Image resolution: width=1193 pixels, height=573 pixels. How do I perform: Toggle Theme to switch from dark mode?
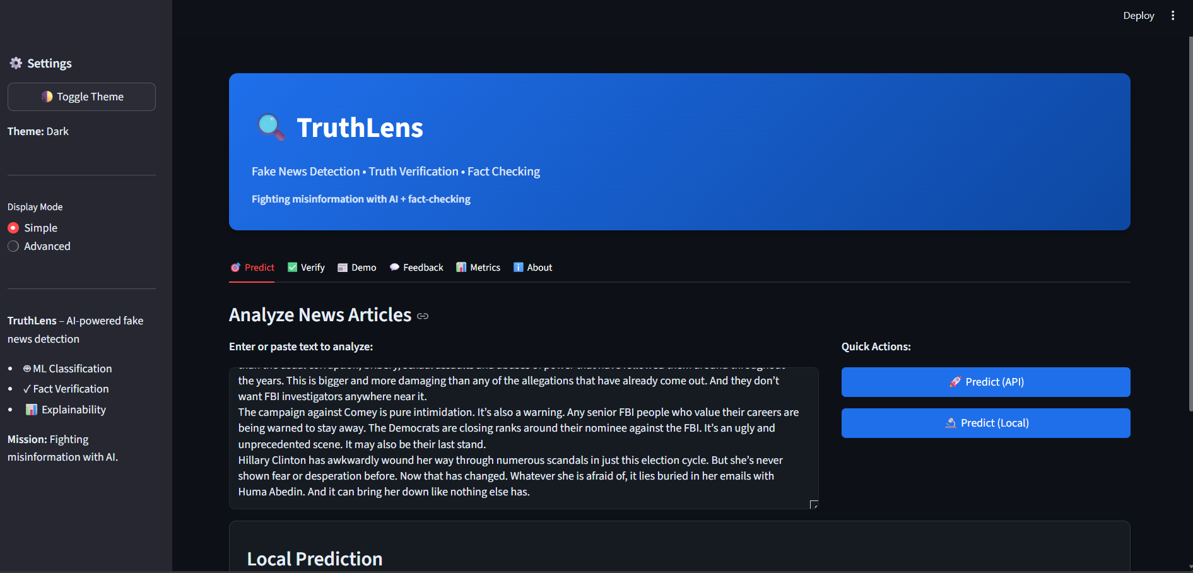(81, 97)
